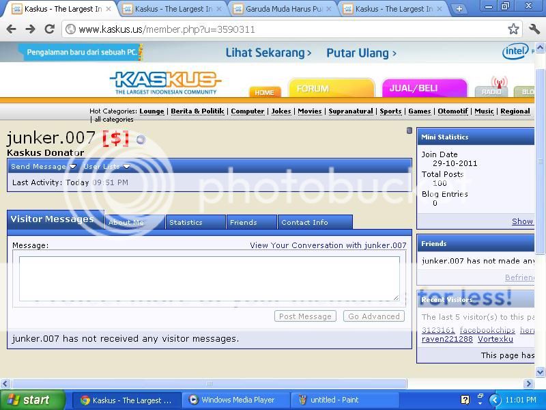Go to the HOME navigation tab
Viewport: 546px width, 410px height.
click(265, 92)
